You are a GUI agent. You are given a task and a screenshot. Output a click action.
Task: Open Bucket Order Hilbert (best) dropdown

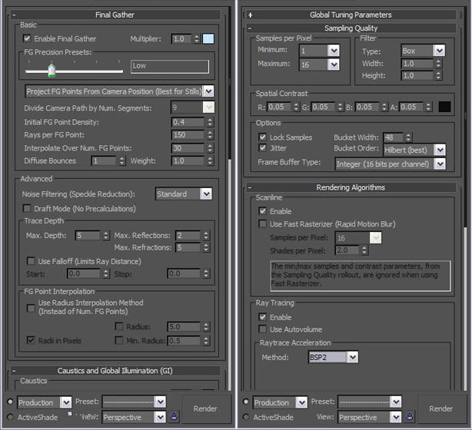(x=440, y=150)
